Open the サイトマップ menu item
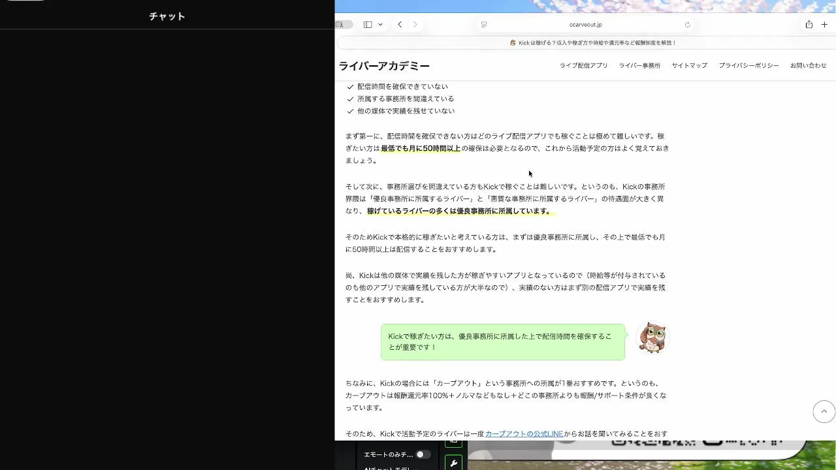Image resolution: width=836 pixels, height=470 pixels. pyautogui.click(x=690, y=66)
